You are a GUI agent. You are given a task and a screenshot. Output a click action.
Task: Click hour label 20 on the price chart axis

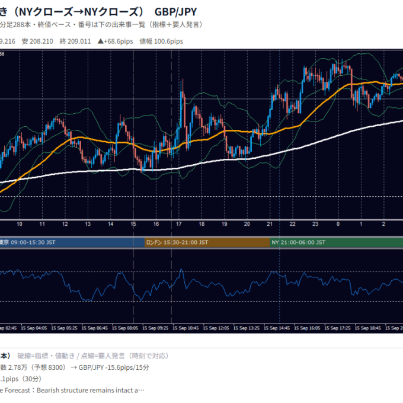[247, 224]
